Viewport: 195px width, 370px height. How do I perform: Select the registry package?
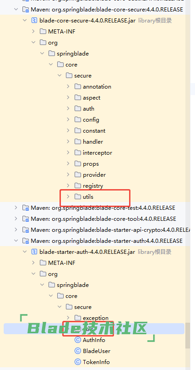(x=93, y=186)
